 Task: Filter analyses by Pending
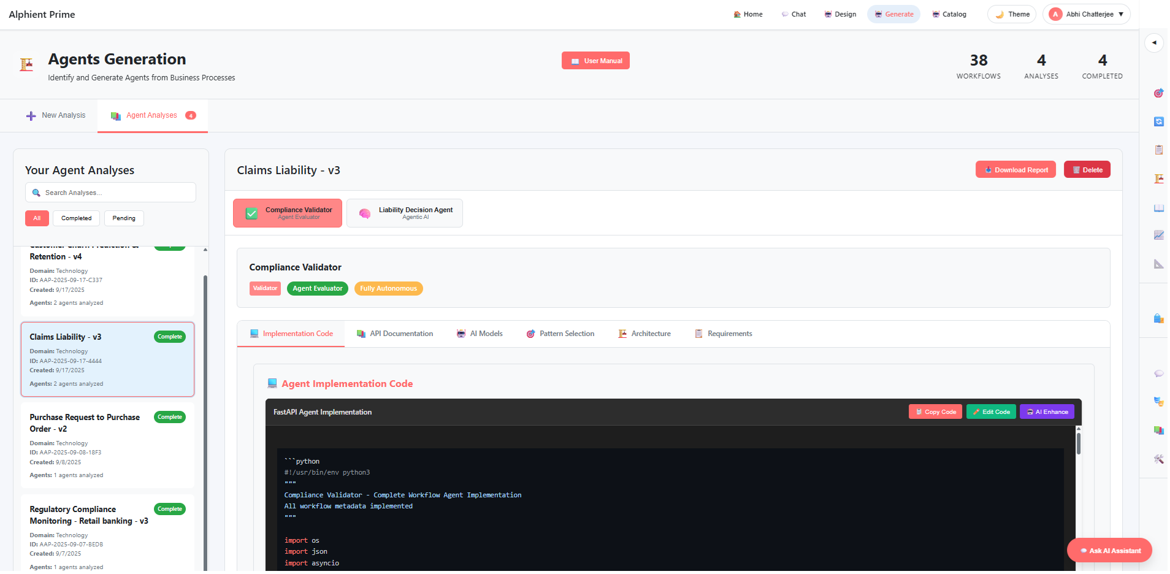click(x=124, y=218)
